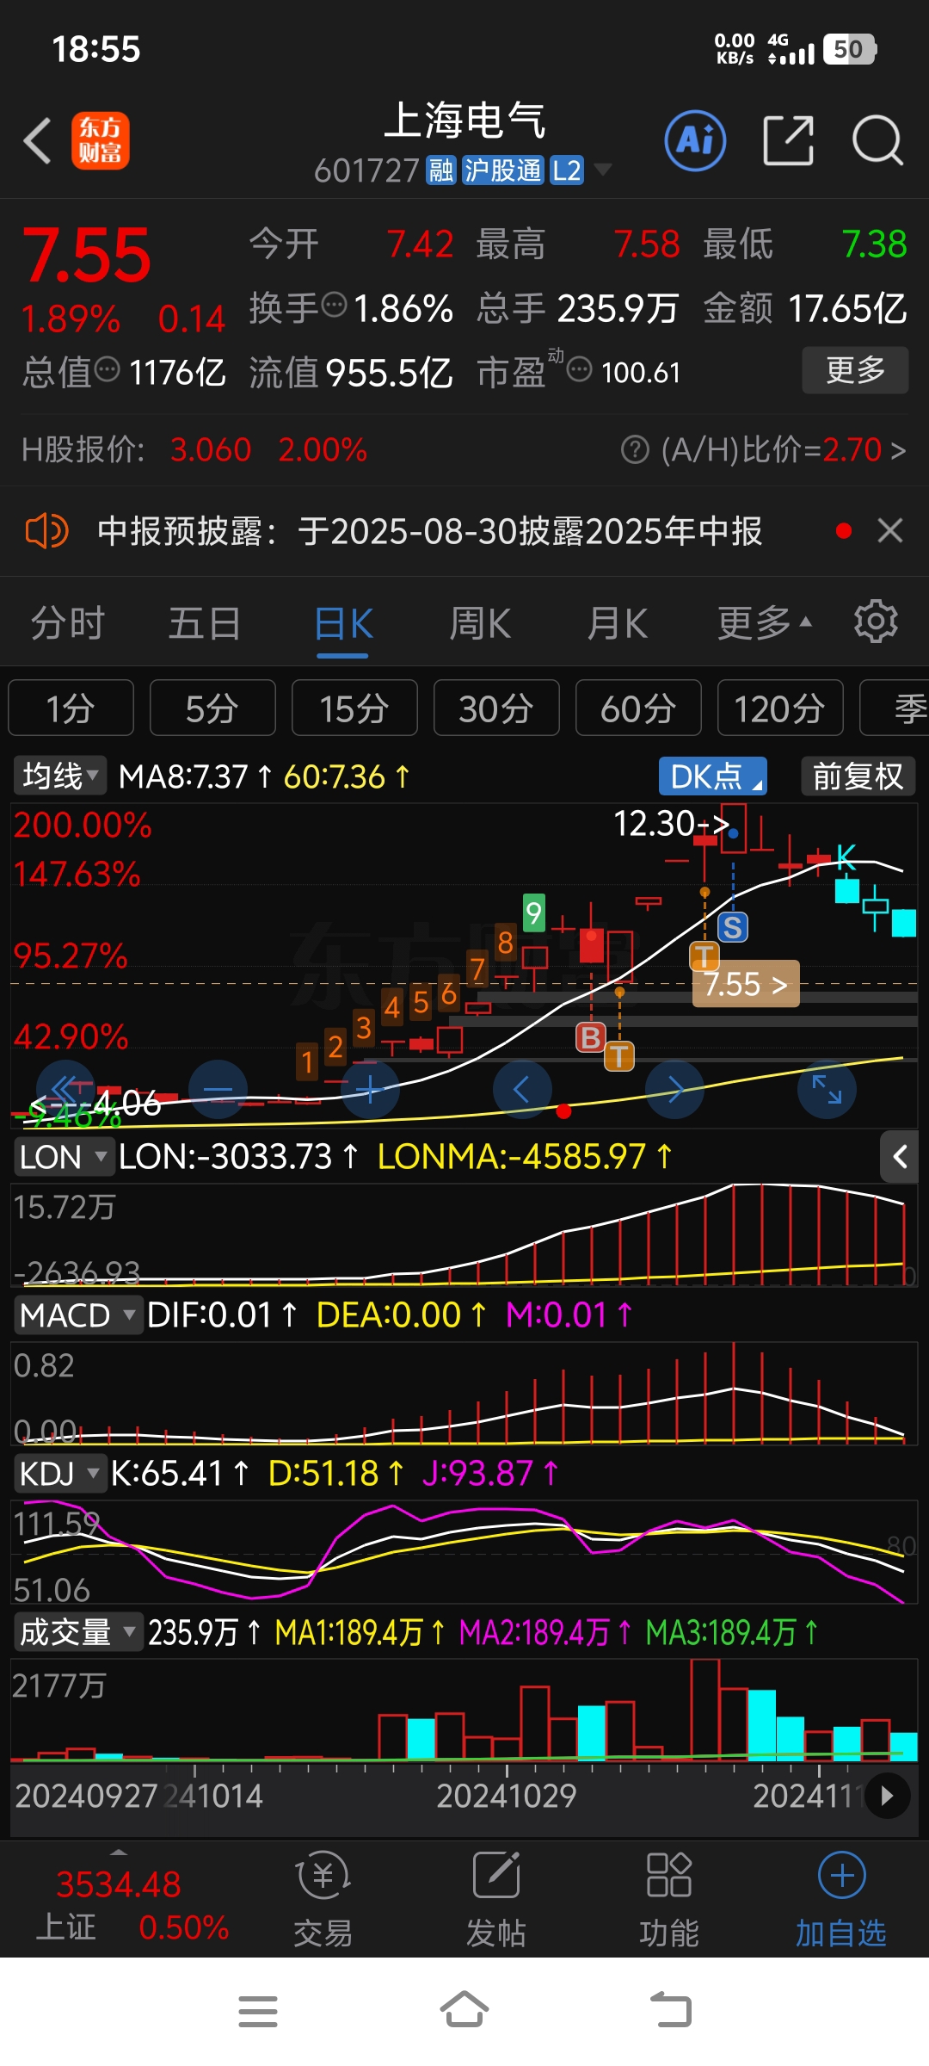Toggle the DK点 signal button
929x2066 pixels.
point(712,776)
